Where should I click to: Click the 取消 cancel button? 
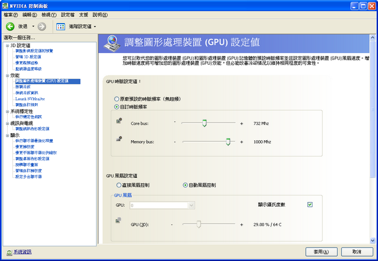point(357,252)
